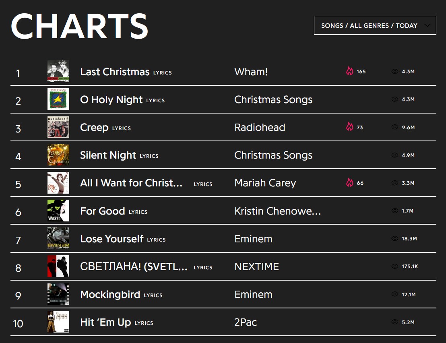Click the eye views icon for Mockingbird
The width and height of the screenshot is (446, 343).
(394, 294)
